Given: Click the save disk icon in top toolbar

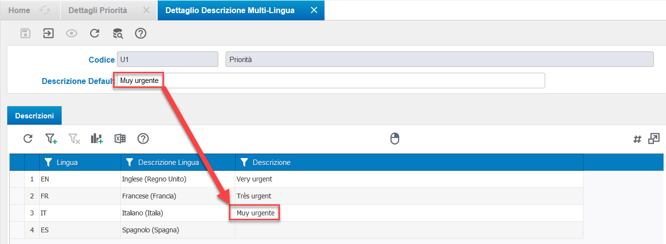Looking at the screenshot, I should [x=26, y=33].
